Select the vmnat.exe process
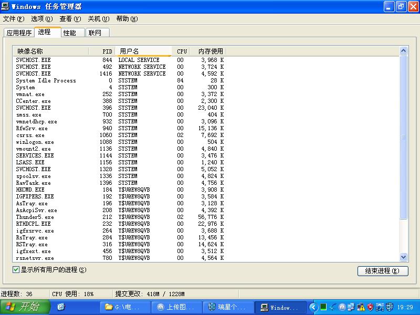This screenshot has width=420, height=315. (120, 94)
